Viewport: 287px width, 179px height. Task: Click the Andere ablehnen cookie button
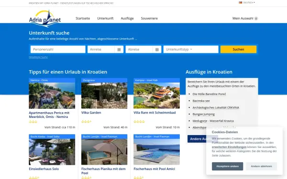click(261, 166)
